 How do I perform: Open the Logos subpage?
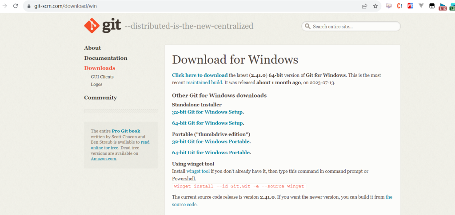tap(96, 85)
